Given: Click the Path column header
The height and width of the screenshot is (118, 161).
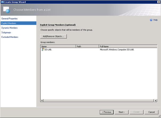Looking at the screenshot, I should (x=87, y=46).
